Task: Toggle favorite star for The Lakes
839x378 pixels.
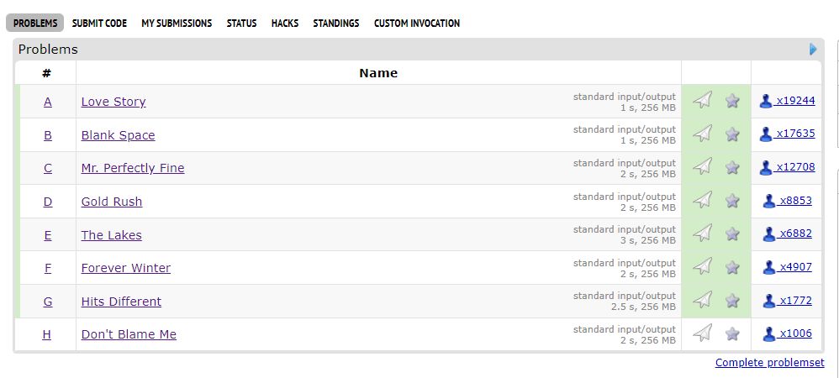Action: click(732, 234)
